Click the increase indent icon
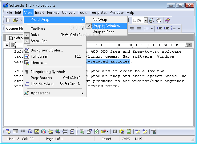 click(x=166, y=28)
